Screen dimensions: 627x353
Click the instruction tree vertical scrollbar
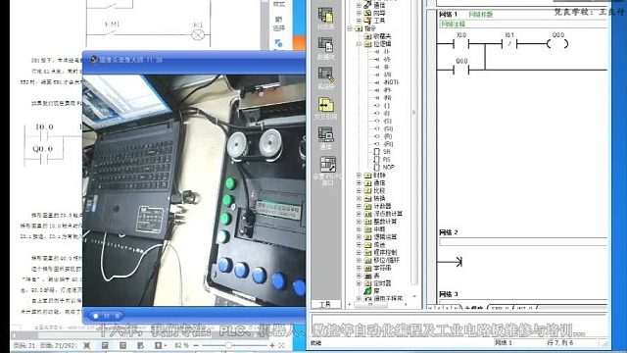(x=414, y=148)
